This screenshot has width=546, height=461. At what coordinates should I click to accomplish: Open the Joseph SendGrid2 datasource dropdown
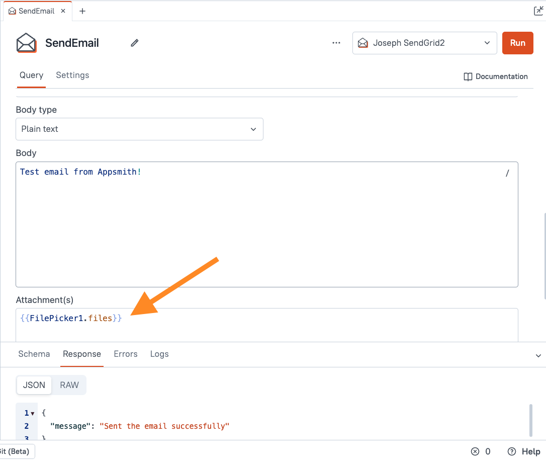(424, 43)
